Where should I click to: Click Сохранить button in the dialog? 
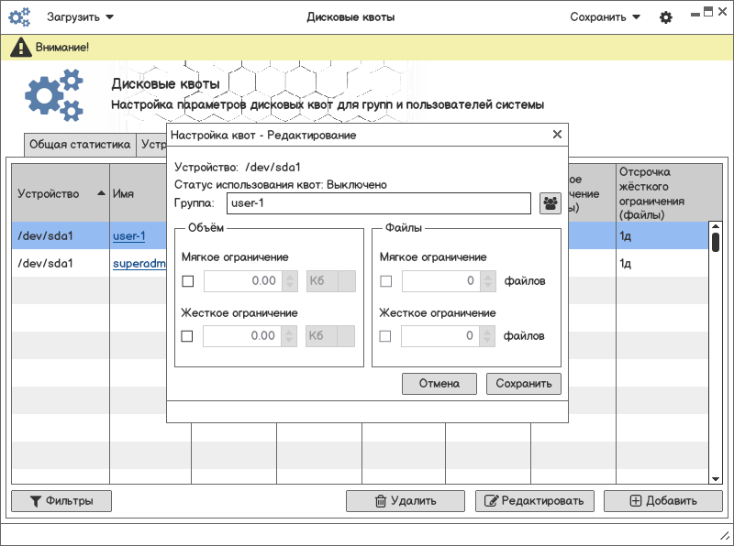tap(523, 384)
